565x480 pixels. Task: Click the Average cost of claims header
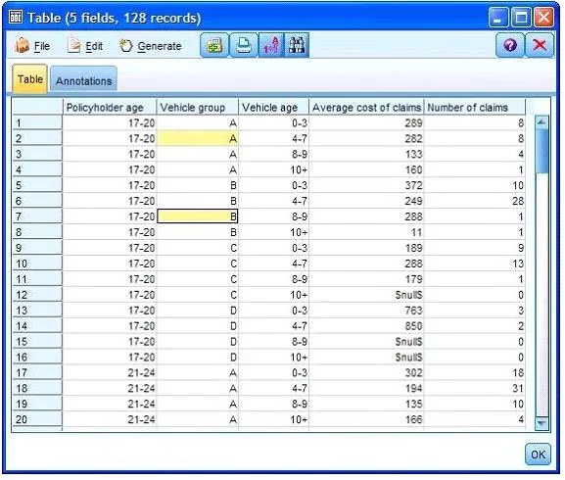click(x=366, y=108)
